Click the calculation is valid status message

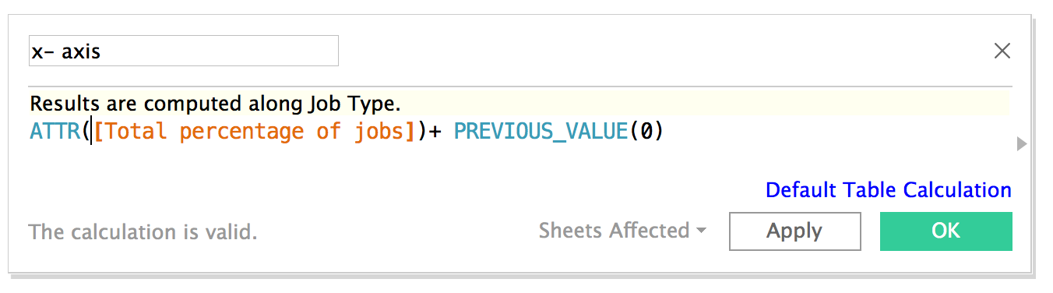(x=143, y=232)
